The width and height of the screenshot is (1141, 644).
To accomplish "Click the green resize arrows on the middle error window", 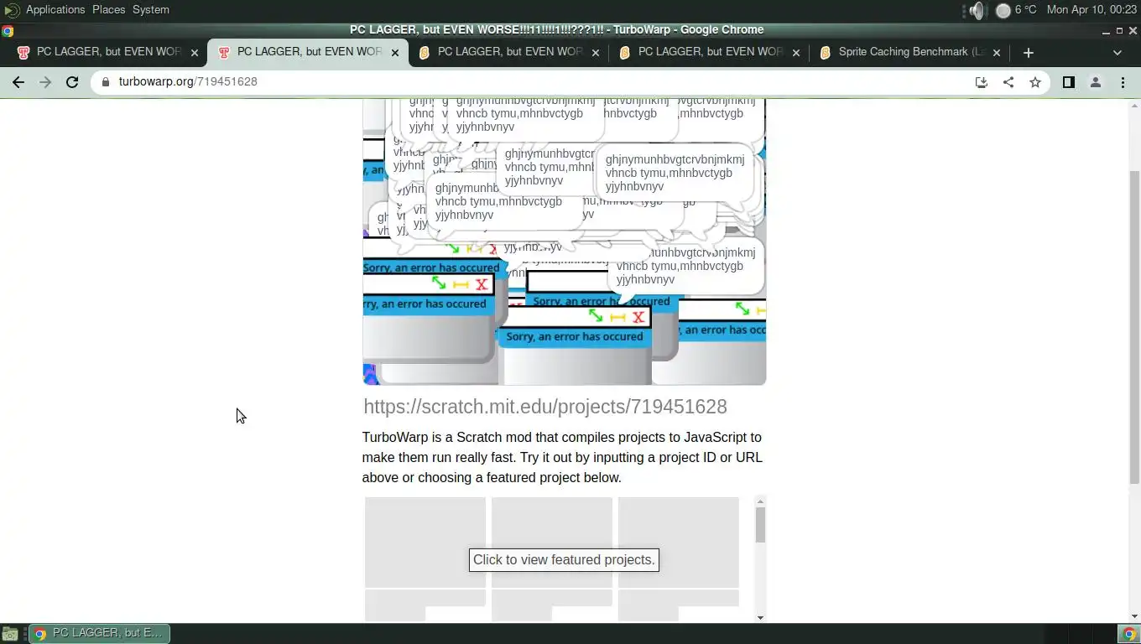I will [596, 316].
